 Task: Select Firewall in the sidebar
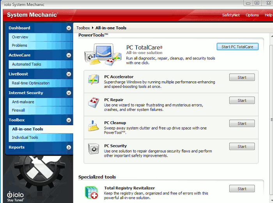(x=41, y=110)
